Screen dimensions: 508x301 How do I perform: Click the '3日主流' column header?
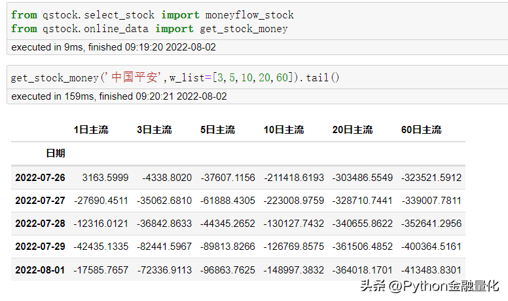click(x=154, y=130)
